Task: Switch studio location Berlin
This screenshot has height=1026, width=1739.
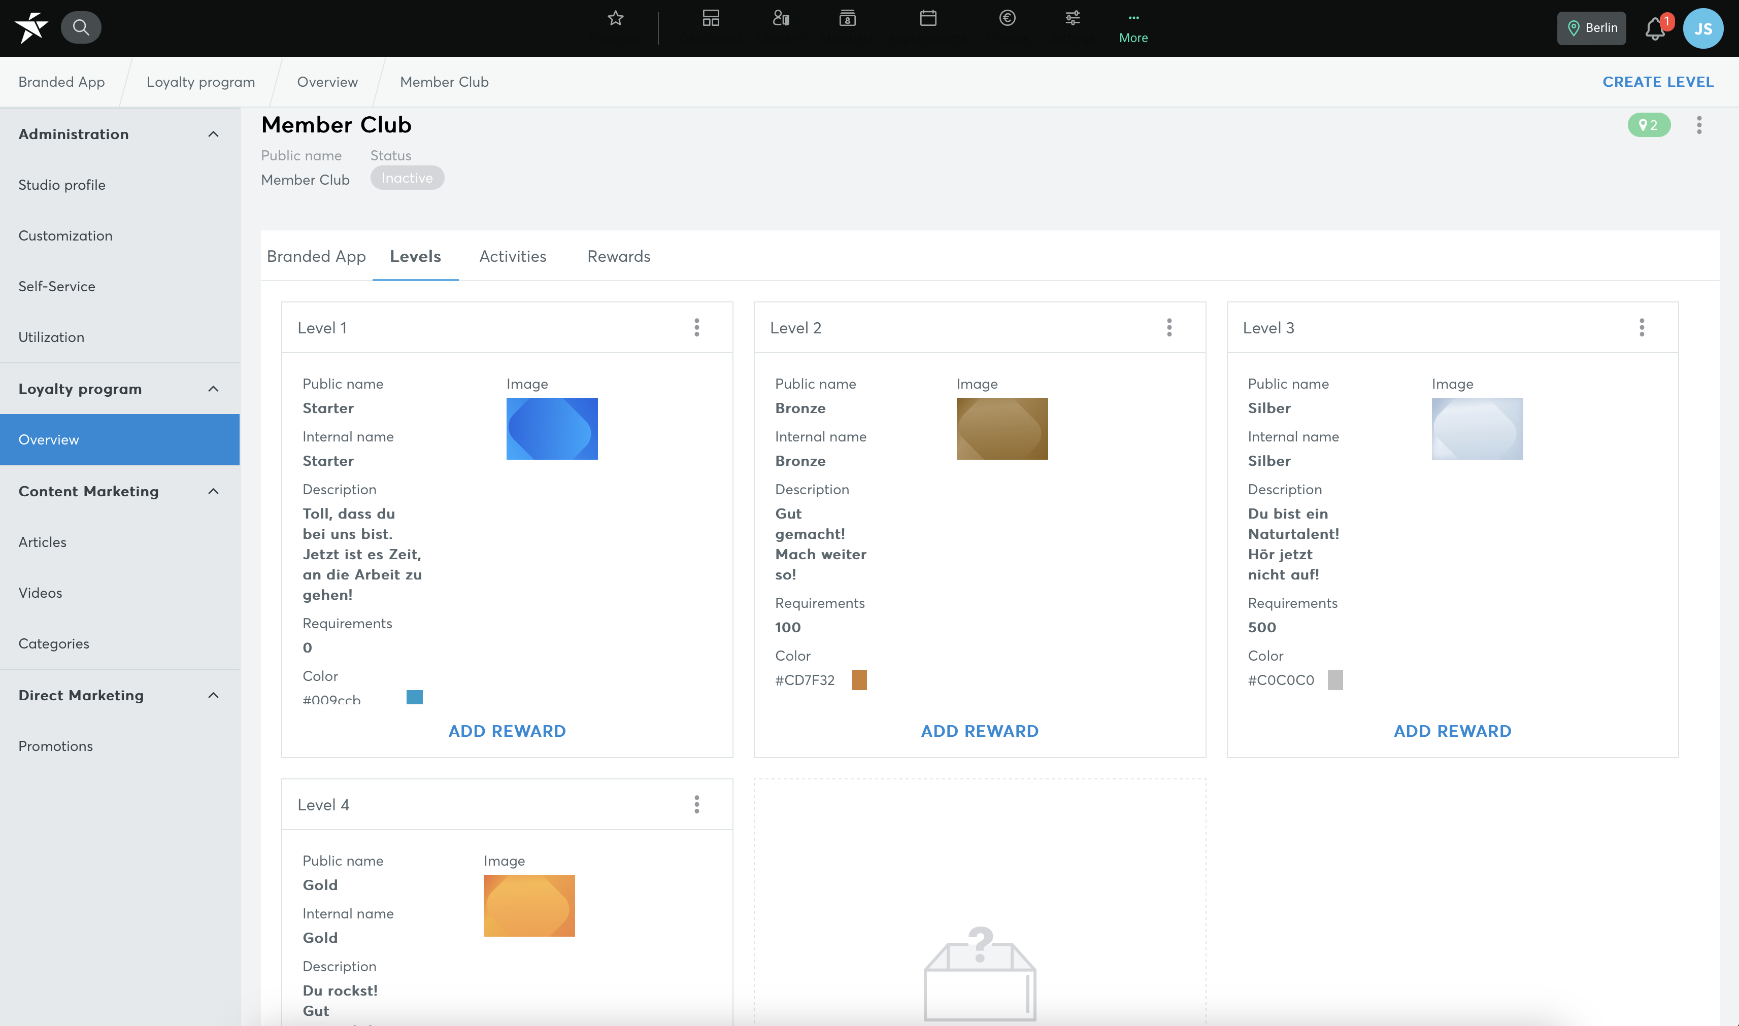Action: coord(1592,28)
